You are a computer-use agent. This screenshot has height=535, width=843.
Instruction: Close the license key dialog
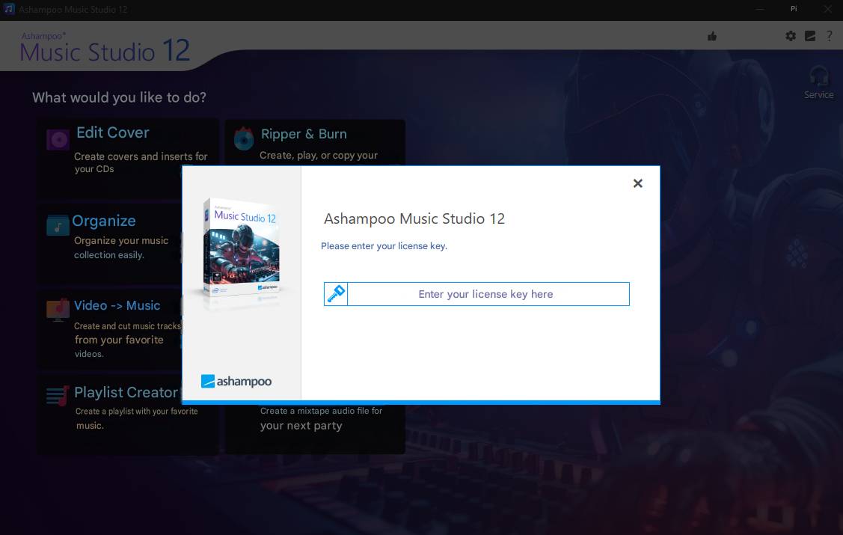637,183
